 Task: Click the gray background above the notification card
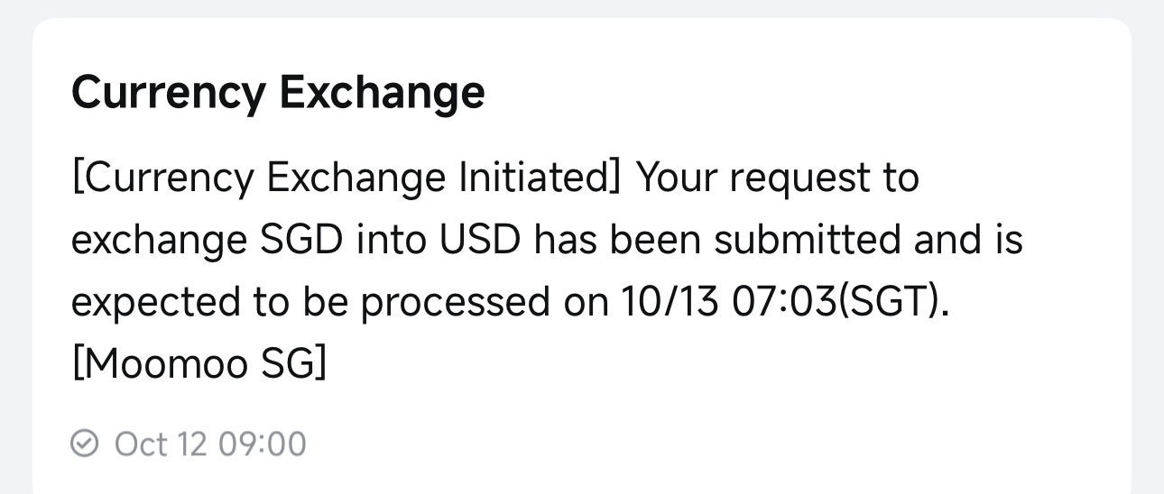coord(582,7)
